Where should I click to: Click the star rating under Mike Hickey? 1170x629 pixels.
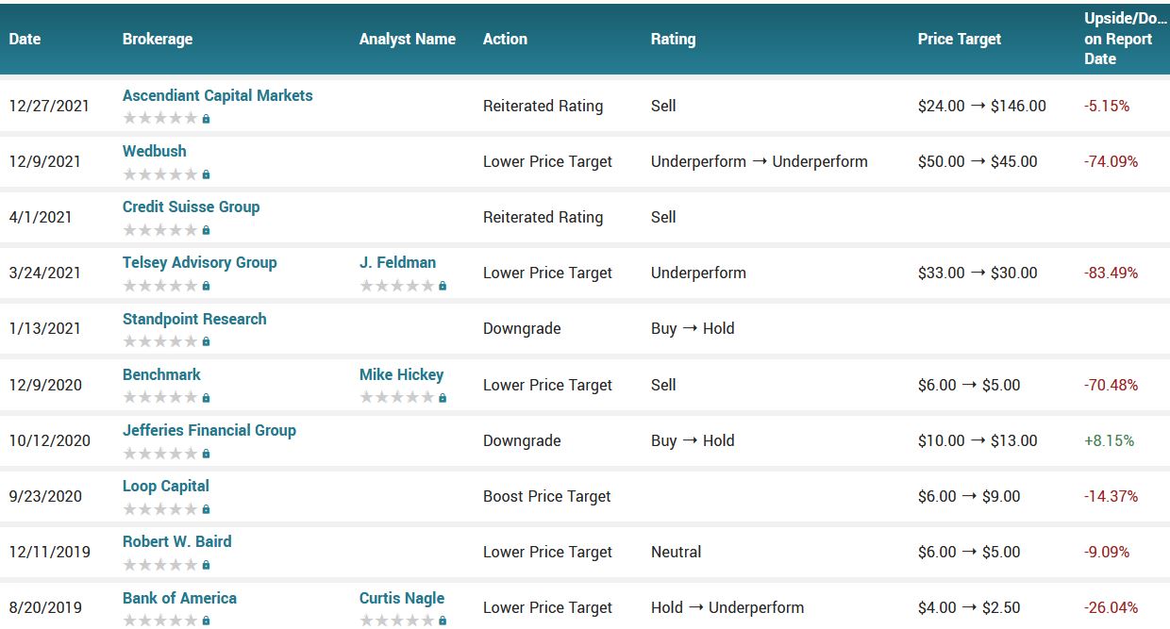[397, 398]
